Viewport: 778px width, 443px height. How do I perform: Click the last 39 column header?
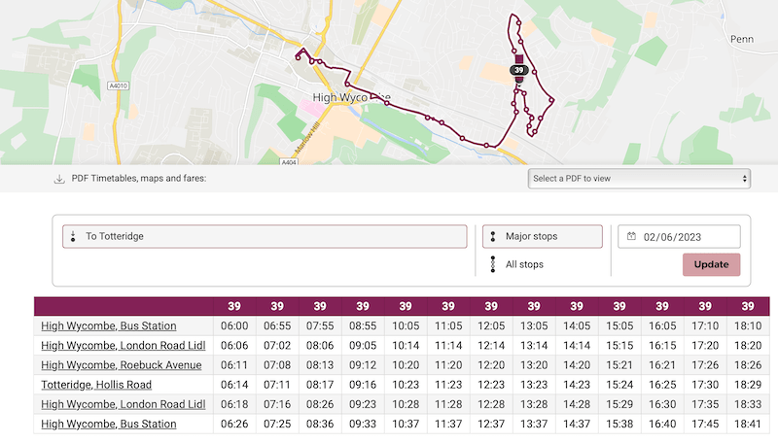click(x=748, y=306)
